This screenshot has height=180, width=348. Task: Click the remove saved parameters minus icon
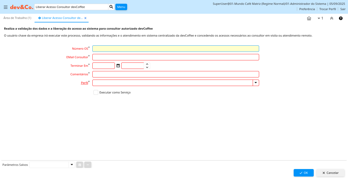click(88, 165)
